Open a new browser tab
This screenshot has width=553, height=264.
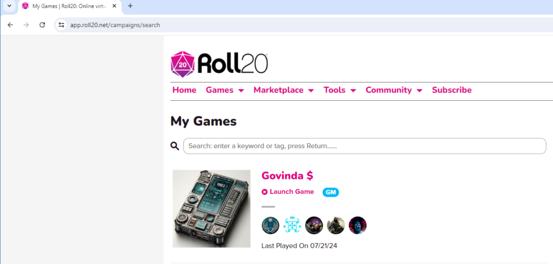click(130, 6)
